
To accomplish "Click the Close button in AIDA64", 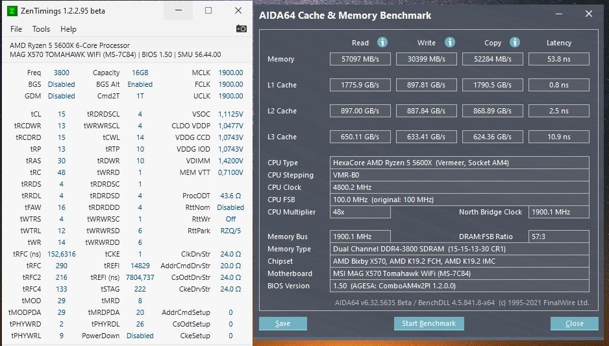I will 575,323.
